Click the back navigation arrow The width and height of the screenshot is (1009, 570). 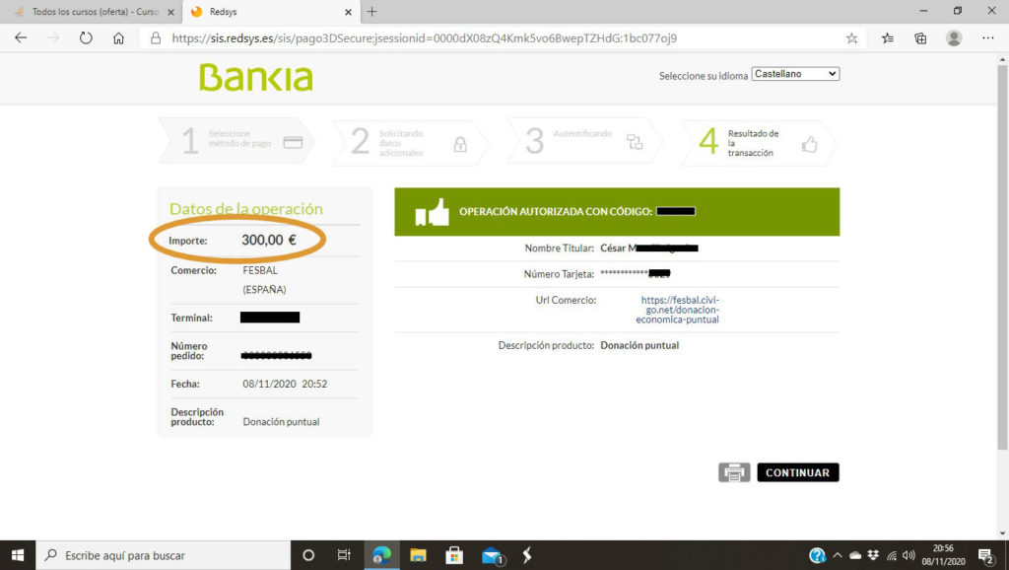[x=22, y=38]
